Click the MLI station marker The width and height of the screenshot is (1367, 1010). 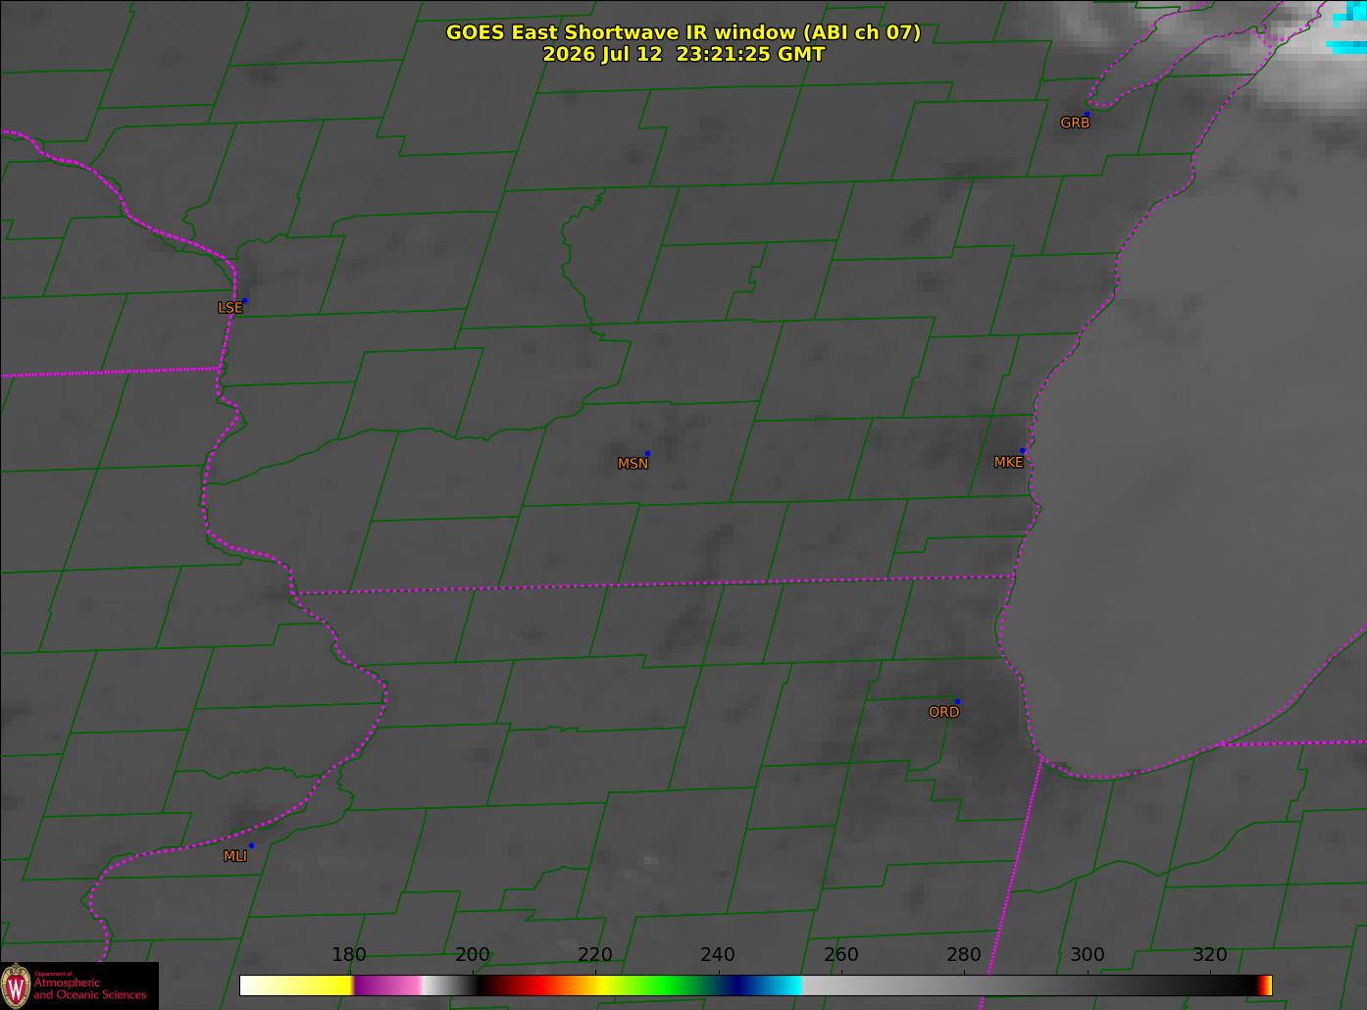pos(251,845)
